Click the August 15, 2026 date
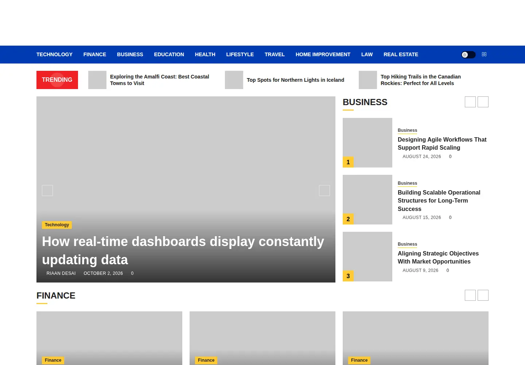This screenshot has height=365, width=525. click(x=422, y=218)
